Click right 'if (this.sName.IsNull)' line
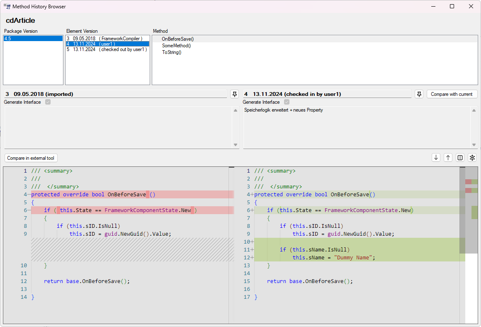This screenshot has width=481, height=327. coord(314,250)
